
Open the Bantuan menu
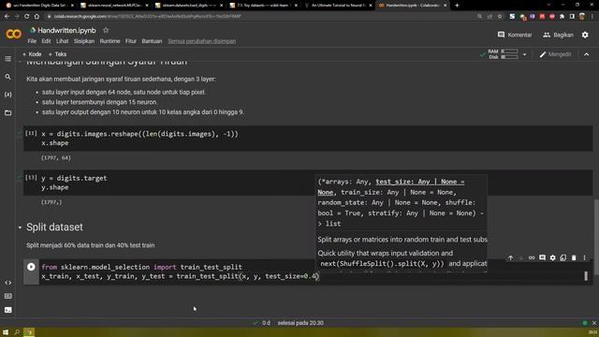pyautogui.click(x=152, y=41)
